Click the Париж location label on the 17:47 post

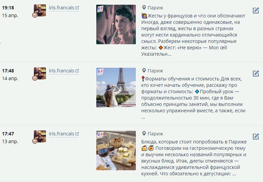(x=155, y=134)
